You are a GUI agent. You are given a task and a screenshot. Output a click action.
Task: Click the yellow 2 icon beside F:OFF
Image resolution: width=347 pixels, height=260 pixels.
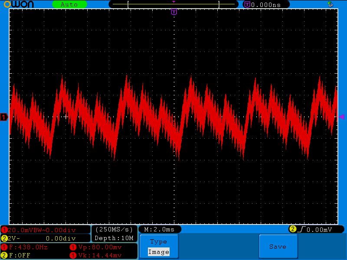coord(4,255)
